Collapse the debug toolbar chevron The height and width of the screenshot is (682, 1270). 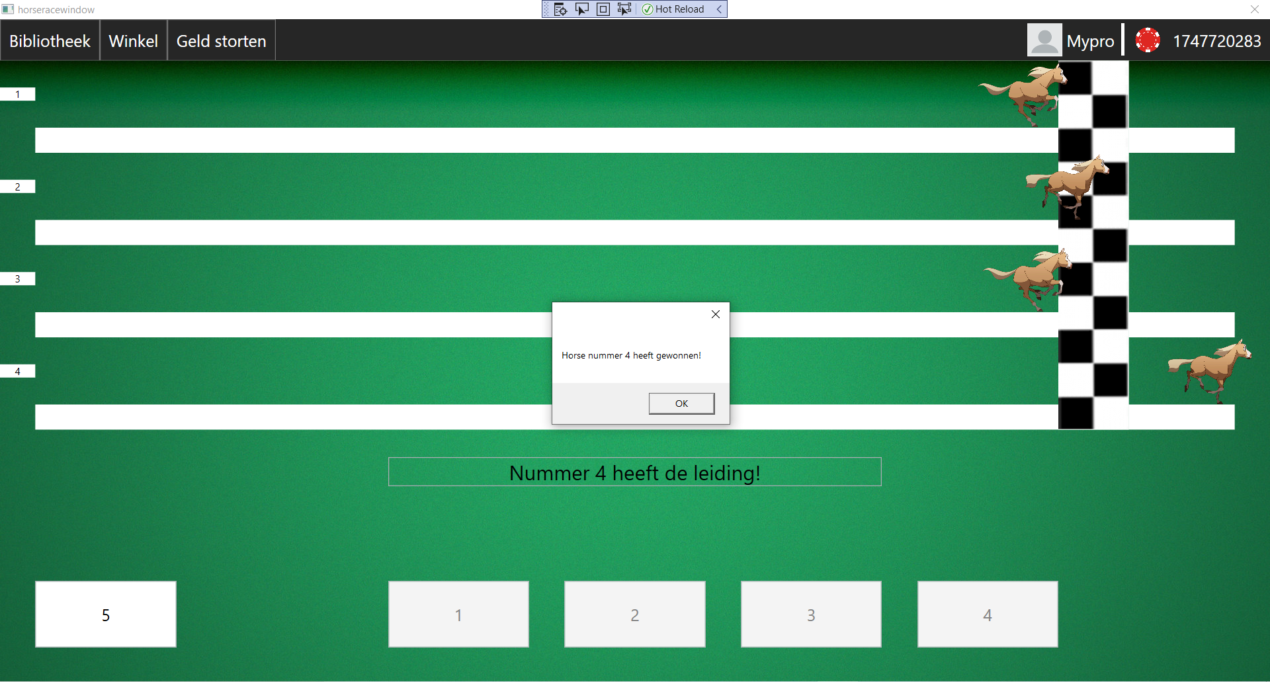719,9
